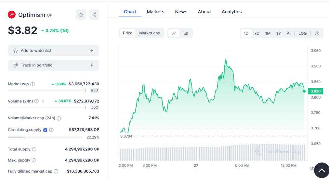Expand Volume (24h) details chevron

pyautogui.click(x=43, y=101)
